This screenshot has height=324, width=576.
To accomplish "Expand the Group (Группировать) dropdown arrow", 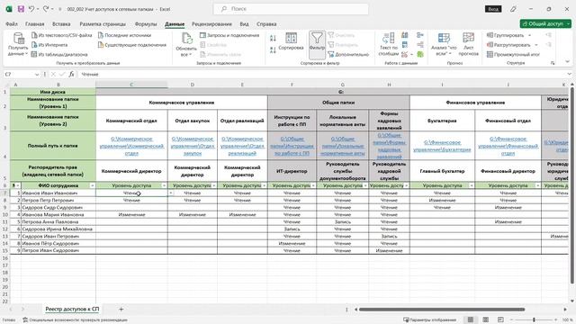I will tap(529, 35).
